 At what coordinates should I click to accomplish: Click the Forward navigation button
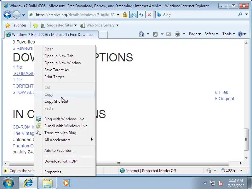click(16, 15)
